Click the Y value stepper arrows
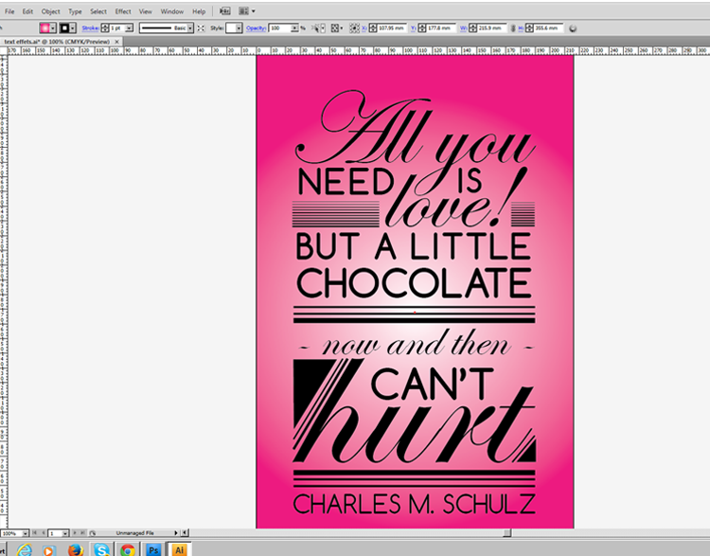Image resolution: width=710 pixels, height=556 pixels. (x=421, y=28)
